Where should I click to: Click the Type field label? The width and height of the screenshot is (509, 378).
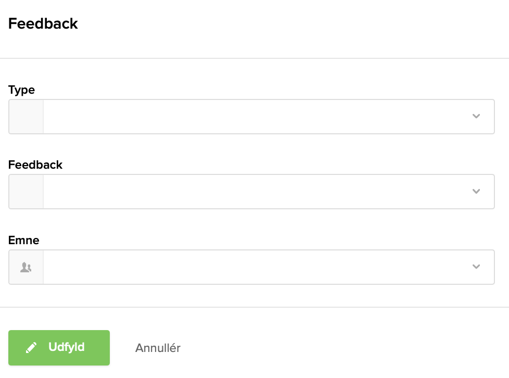point(21,90)
